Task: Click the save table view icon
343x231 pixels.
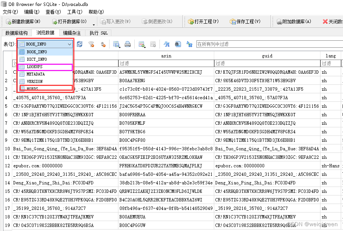Action: pos(117,44)
